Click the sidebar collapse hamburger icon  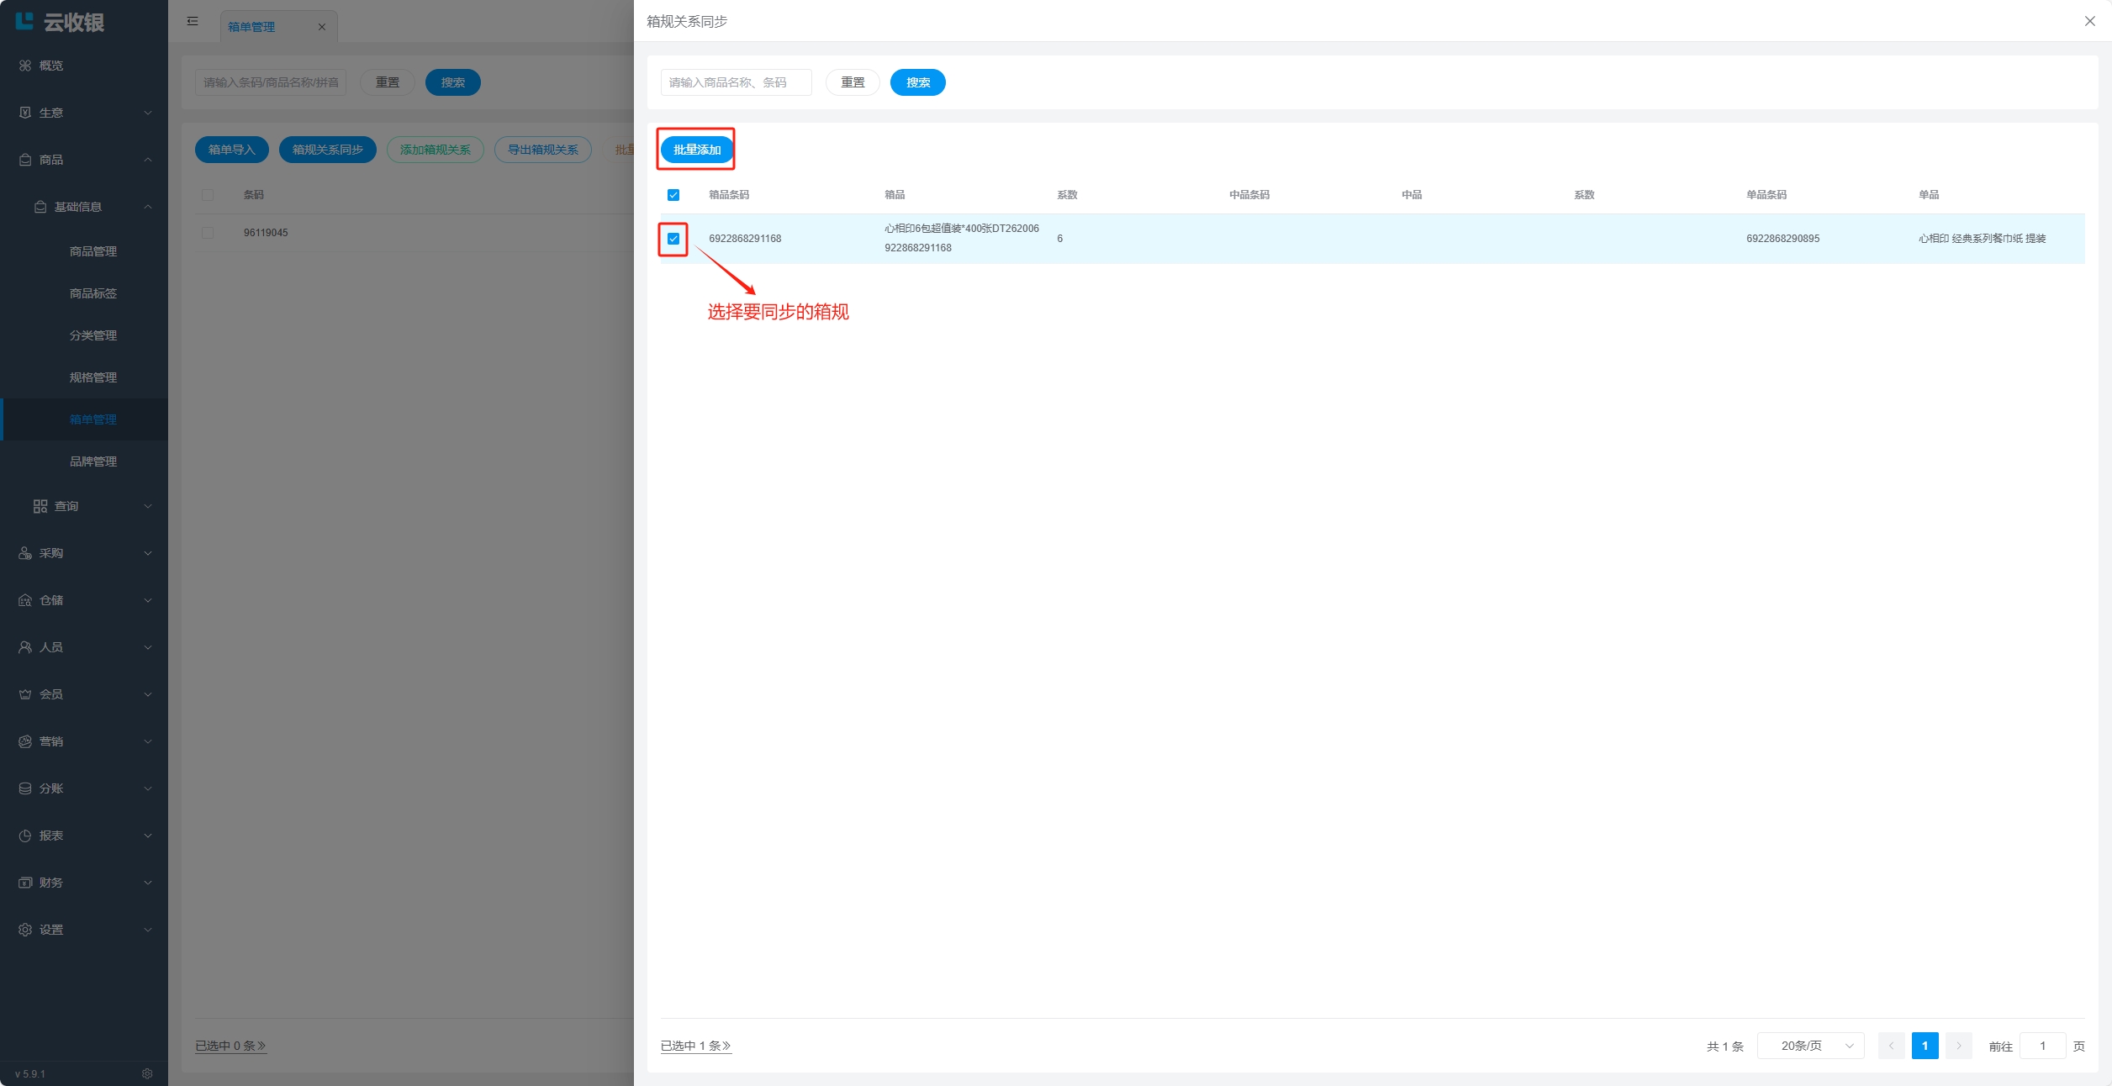click(193, 21)
